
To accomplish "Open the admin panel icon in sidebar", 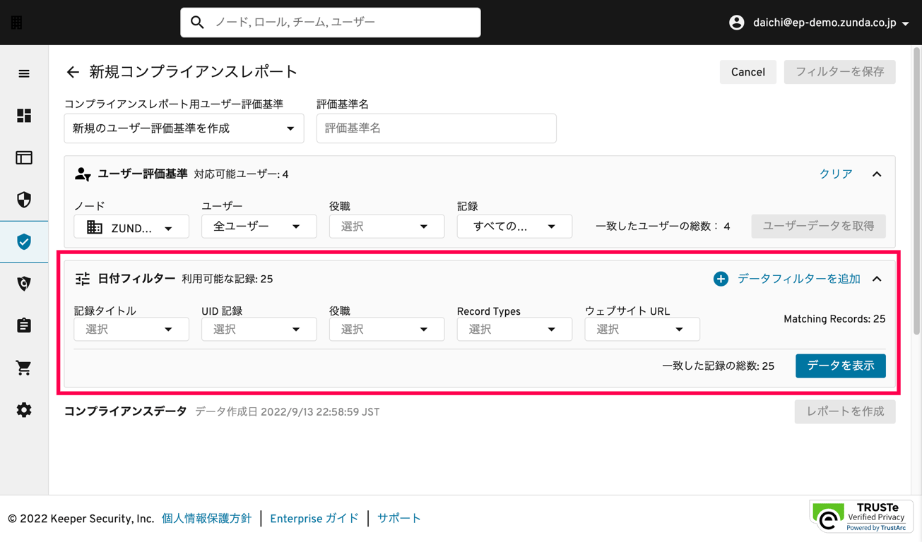I will click(23, 158).
